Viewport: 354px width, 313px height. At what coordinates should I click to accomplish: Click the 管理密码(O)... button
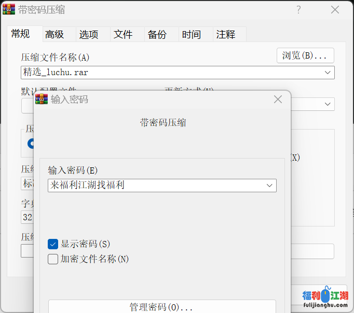(162, 307)
